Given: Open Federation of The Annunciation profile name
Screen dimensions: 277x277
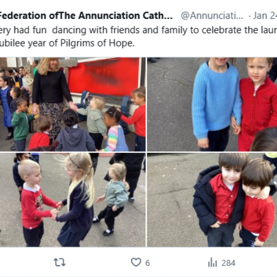Looking at the screenshot, I should [x=86, y=16].
